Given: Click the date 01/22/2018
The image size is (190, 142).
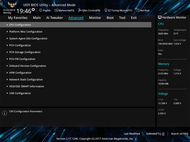Looking at the screenshot, I should tap(9, 10).
